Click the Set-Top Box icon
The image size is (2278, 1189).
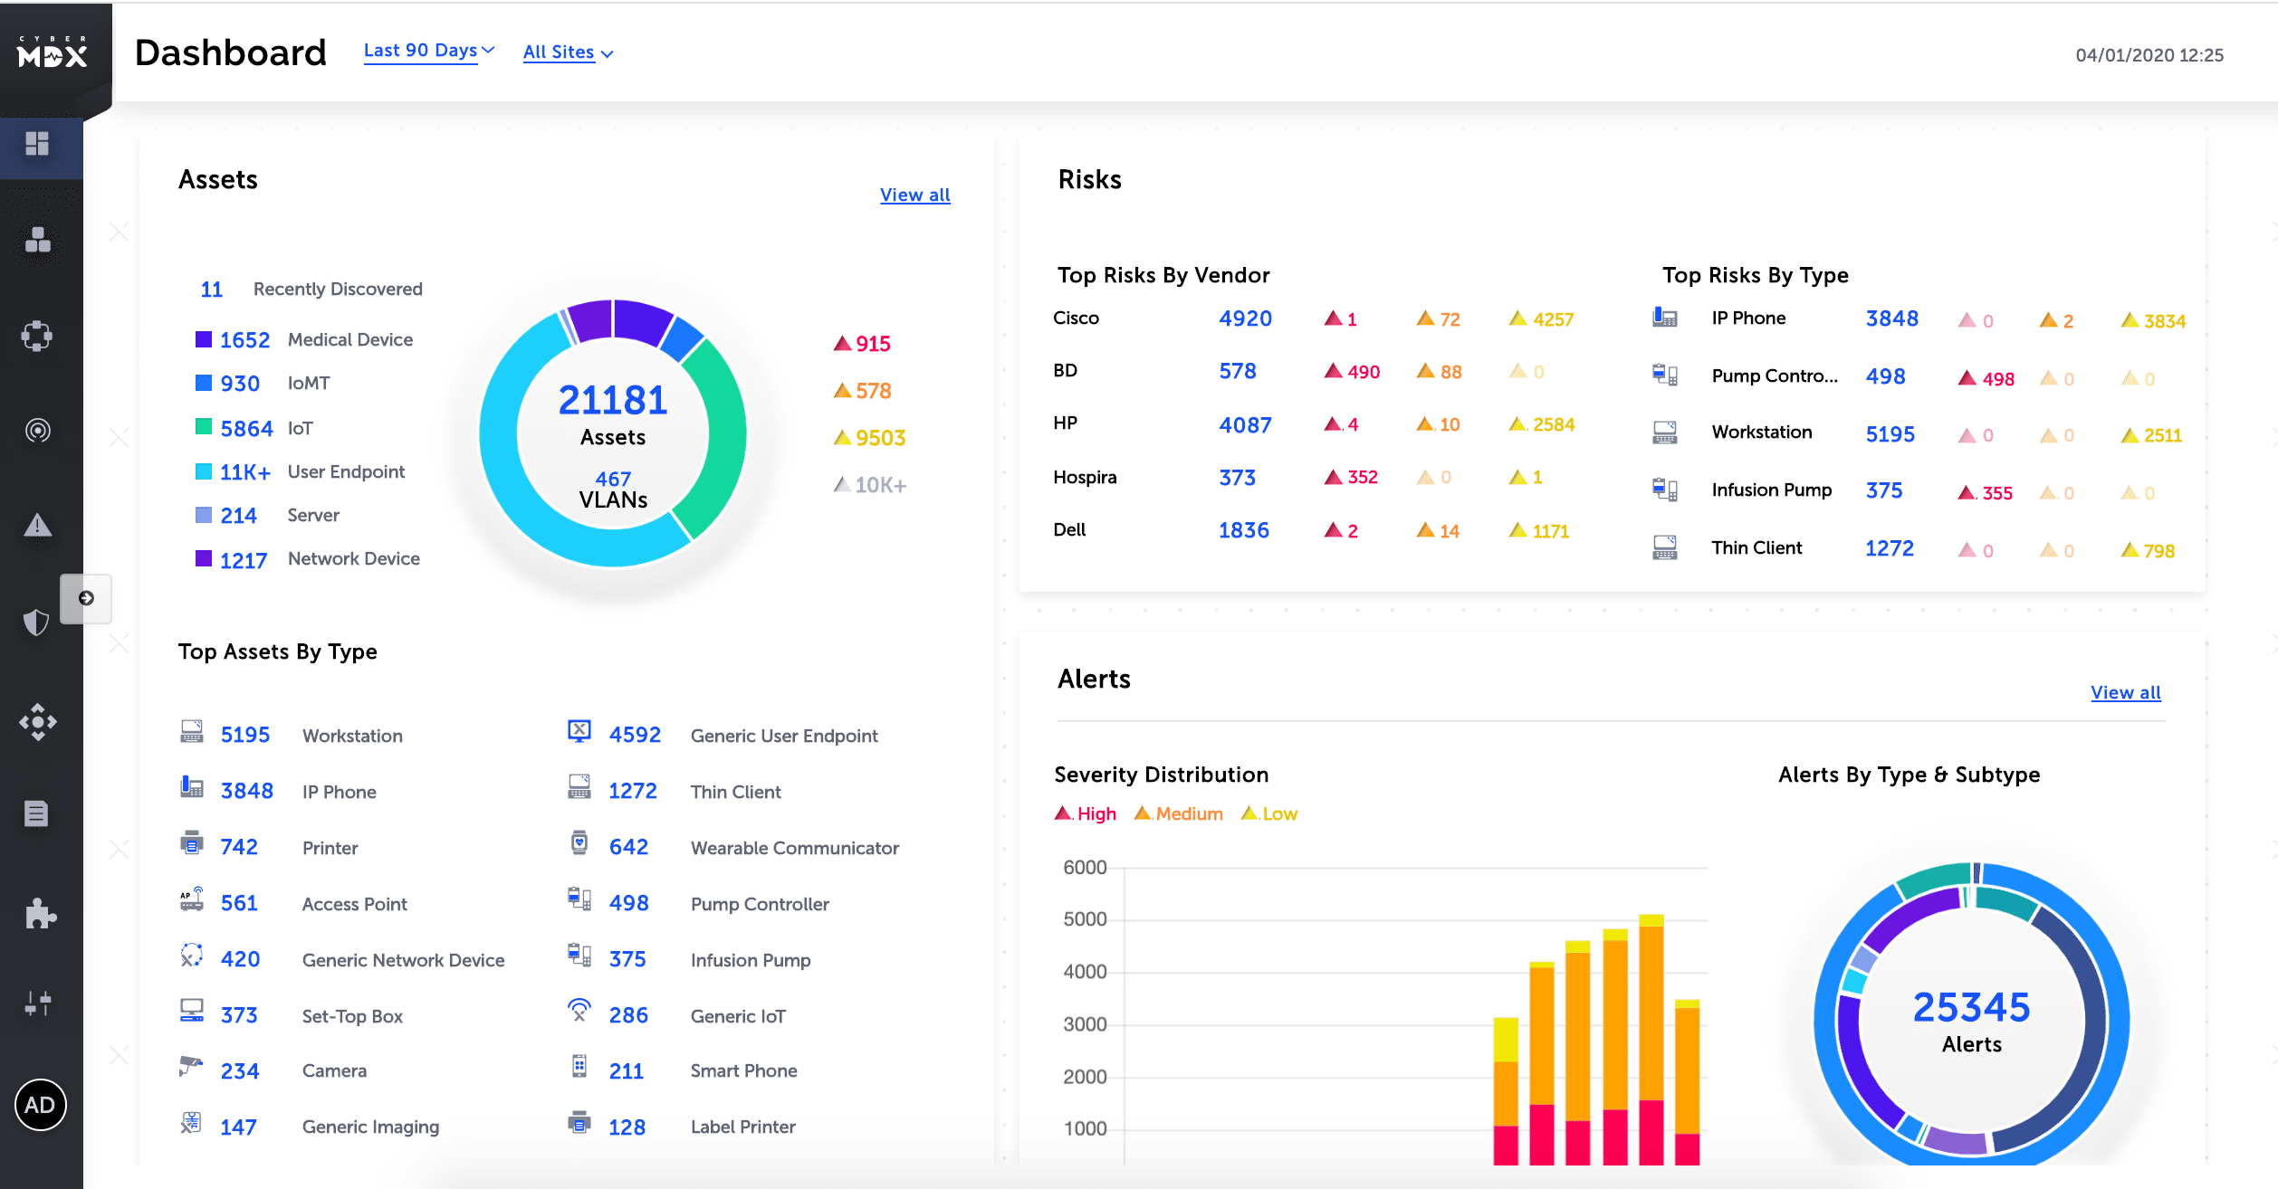click(192, 1012)
